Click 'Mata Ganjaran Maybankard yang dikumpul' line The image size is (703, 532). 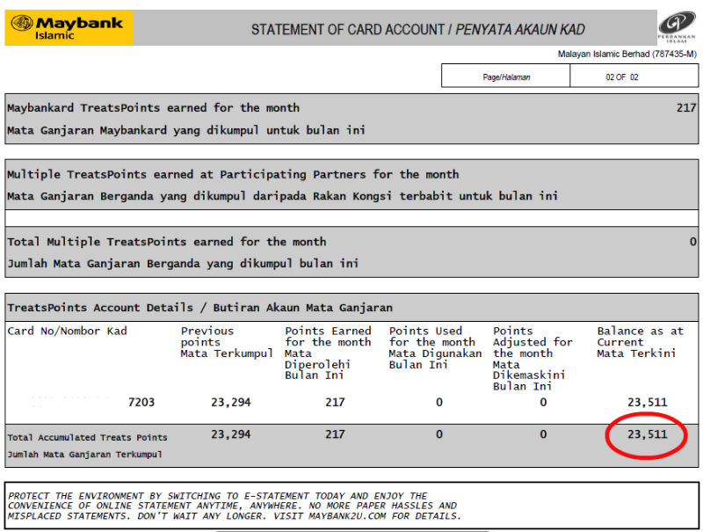[186, 130]
